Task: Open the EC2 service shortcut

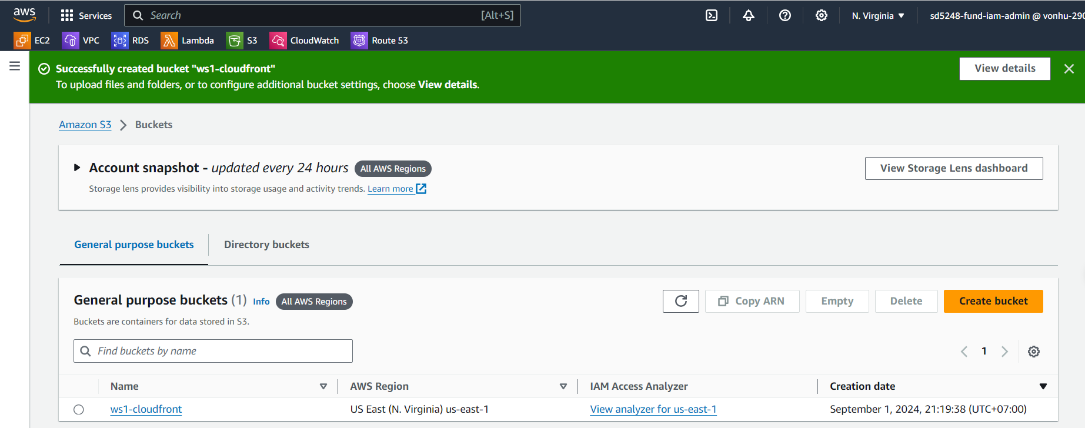Action: 32,41
